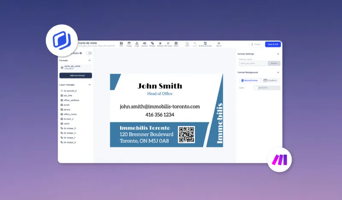Click the tb-qrcode_0 layer icon

click(x=62, y=91)
